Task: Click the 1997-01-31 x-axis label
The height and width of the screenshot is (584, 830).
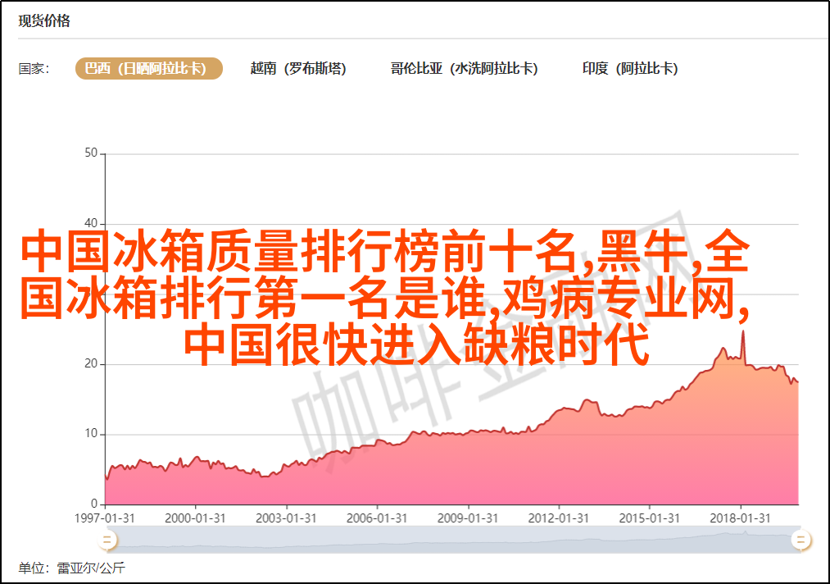Action: tap(105, 518)
